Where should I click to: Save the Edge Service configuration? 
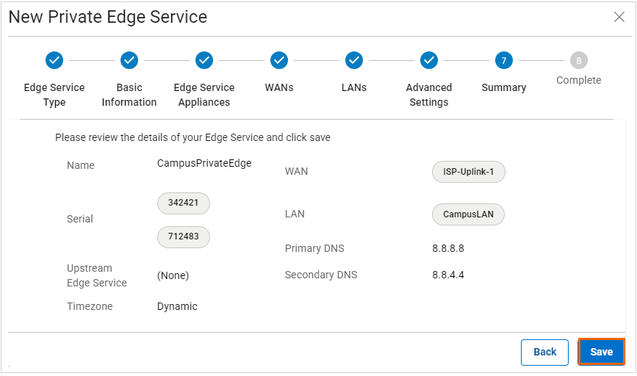point(601,352)
